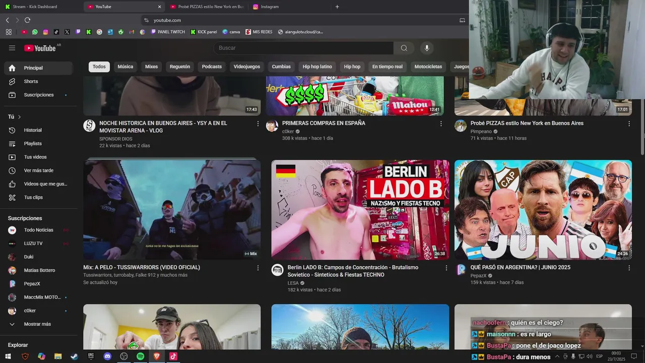Open options for QUÉ PASÓ EN ARGENTINA video

click(x=629, y=268)
